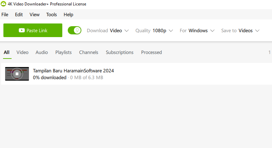Click the 4K Video Downloader app logo
Image resolution: width=272 pixels, height=148 pixels.
tap(3, 4)
